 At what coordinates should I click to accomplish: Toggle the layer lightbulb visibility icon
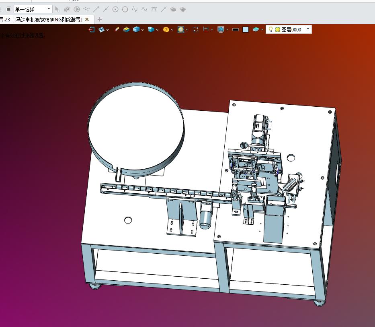[x=270, y=29]
